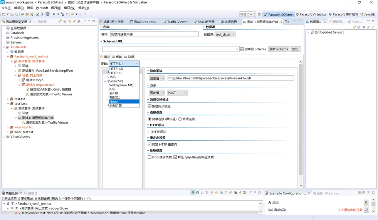Close the 测试1: 消息传送客户端 editor tab
378x220 pixels.
281,22
